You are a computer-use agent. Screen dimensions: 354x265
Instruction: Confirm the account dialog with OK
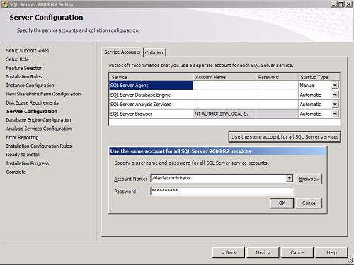(282, 203)
